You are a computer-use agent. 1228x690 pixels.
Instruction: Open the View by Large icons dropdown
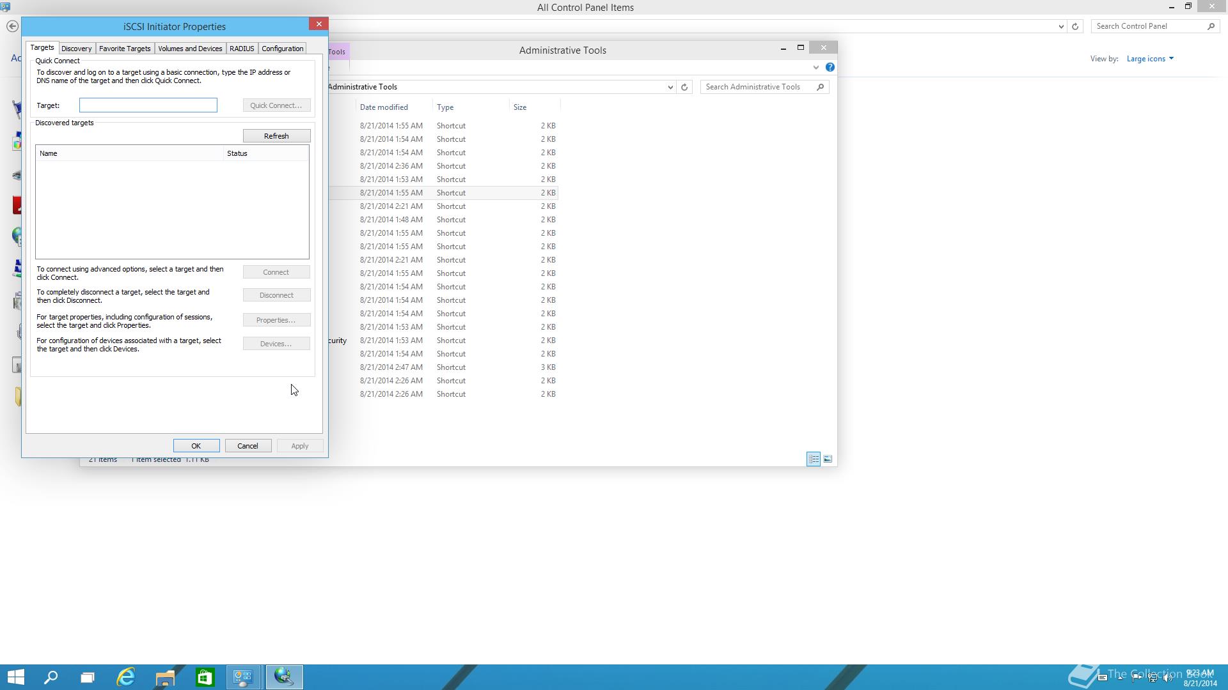coord(1150,59)
